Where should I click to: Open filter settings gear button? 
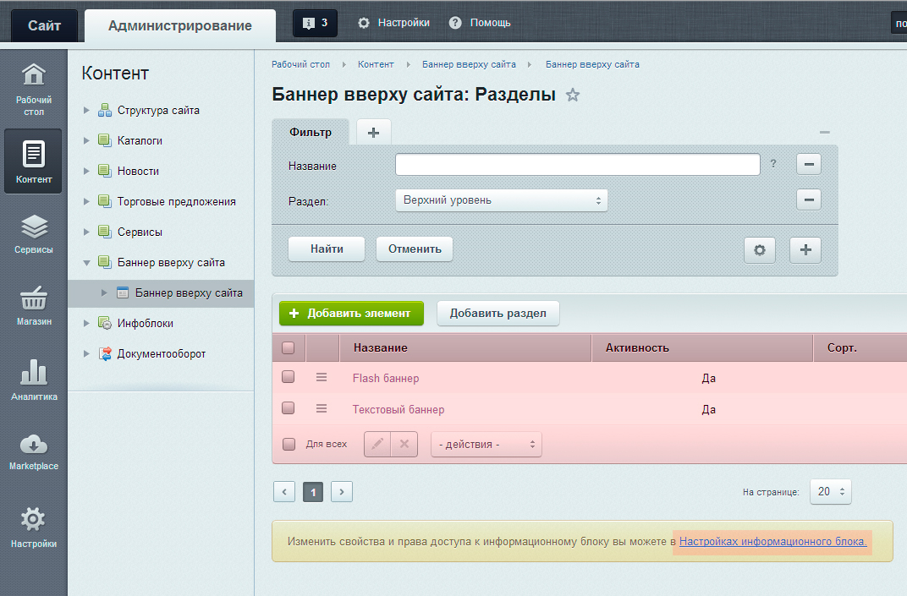point(760,249)
